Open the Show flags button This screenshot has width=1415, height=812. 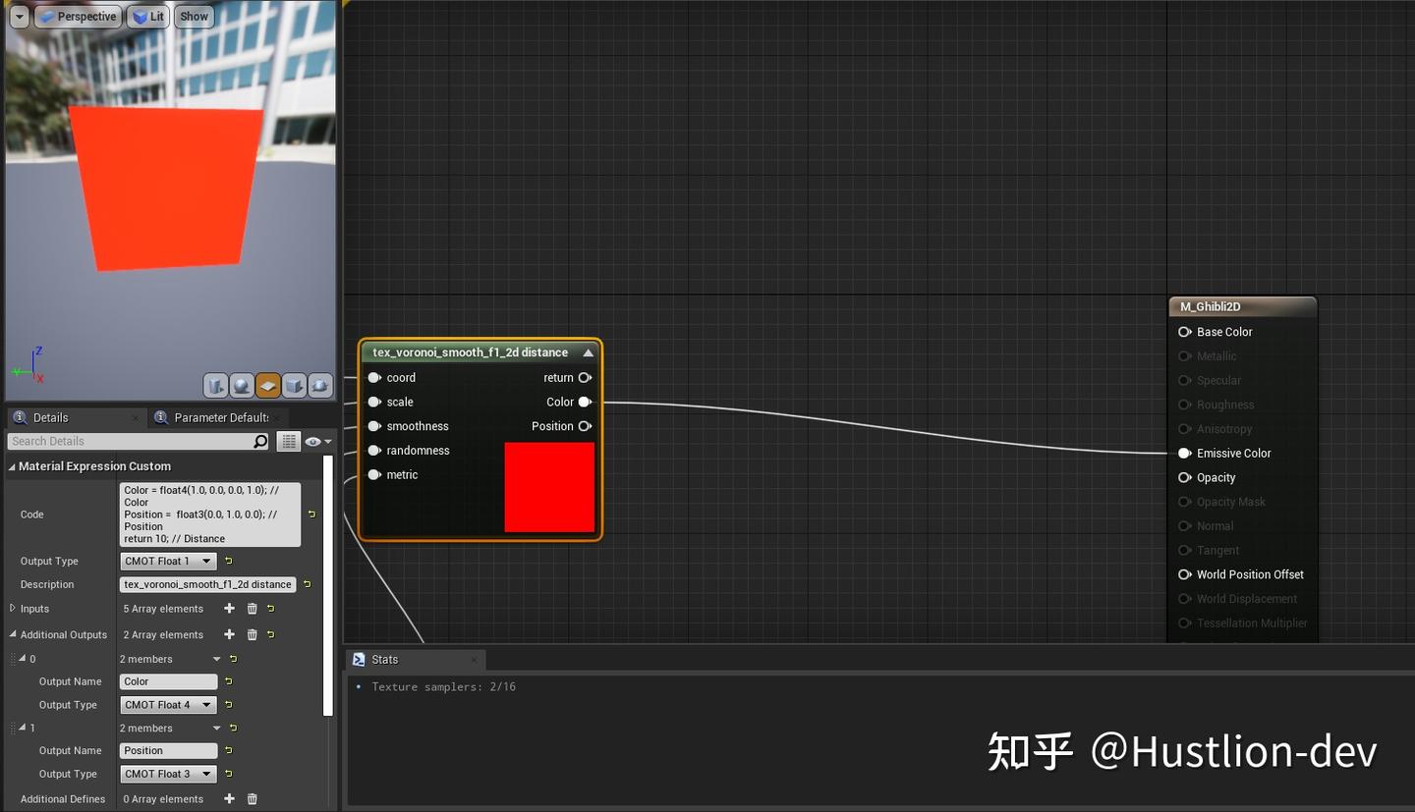[x=194, y=16]
